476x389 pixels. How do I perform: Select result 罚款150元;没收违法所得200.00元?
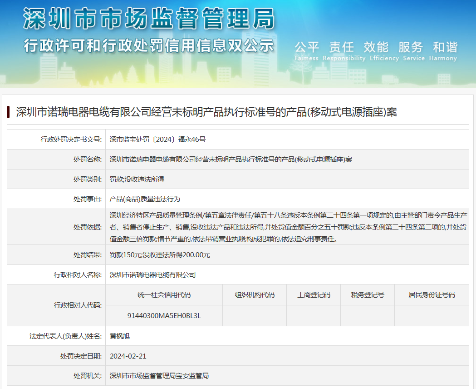160,255
